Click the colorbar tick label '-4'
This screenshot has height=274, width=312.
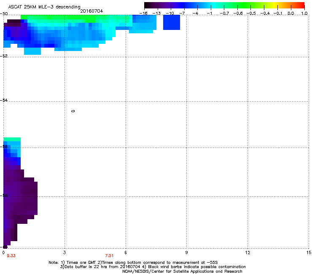tap(195, 13)
